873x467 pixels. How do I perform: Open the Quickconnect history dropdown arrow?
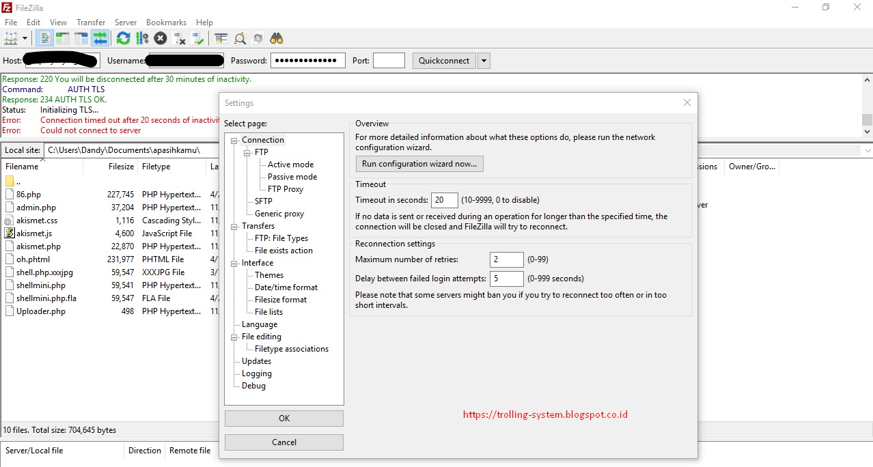tap(484, 61)
